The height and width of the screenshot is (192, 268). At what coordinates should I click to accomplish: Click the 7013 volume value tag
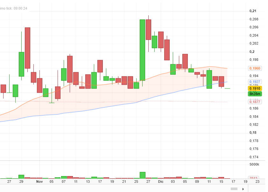[x=253, y=178]
